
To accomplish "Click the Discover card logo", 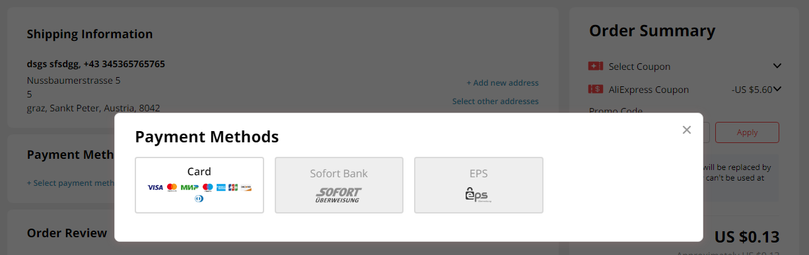I will (x=246, y=188).
